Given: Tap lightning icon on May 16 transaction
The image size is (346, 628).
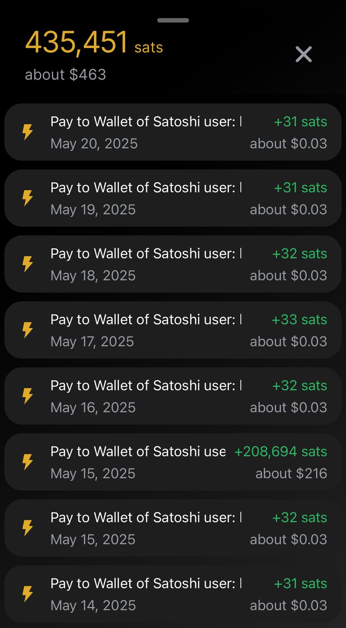Looking at the screenshot, I should [28, 396].
